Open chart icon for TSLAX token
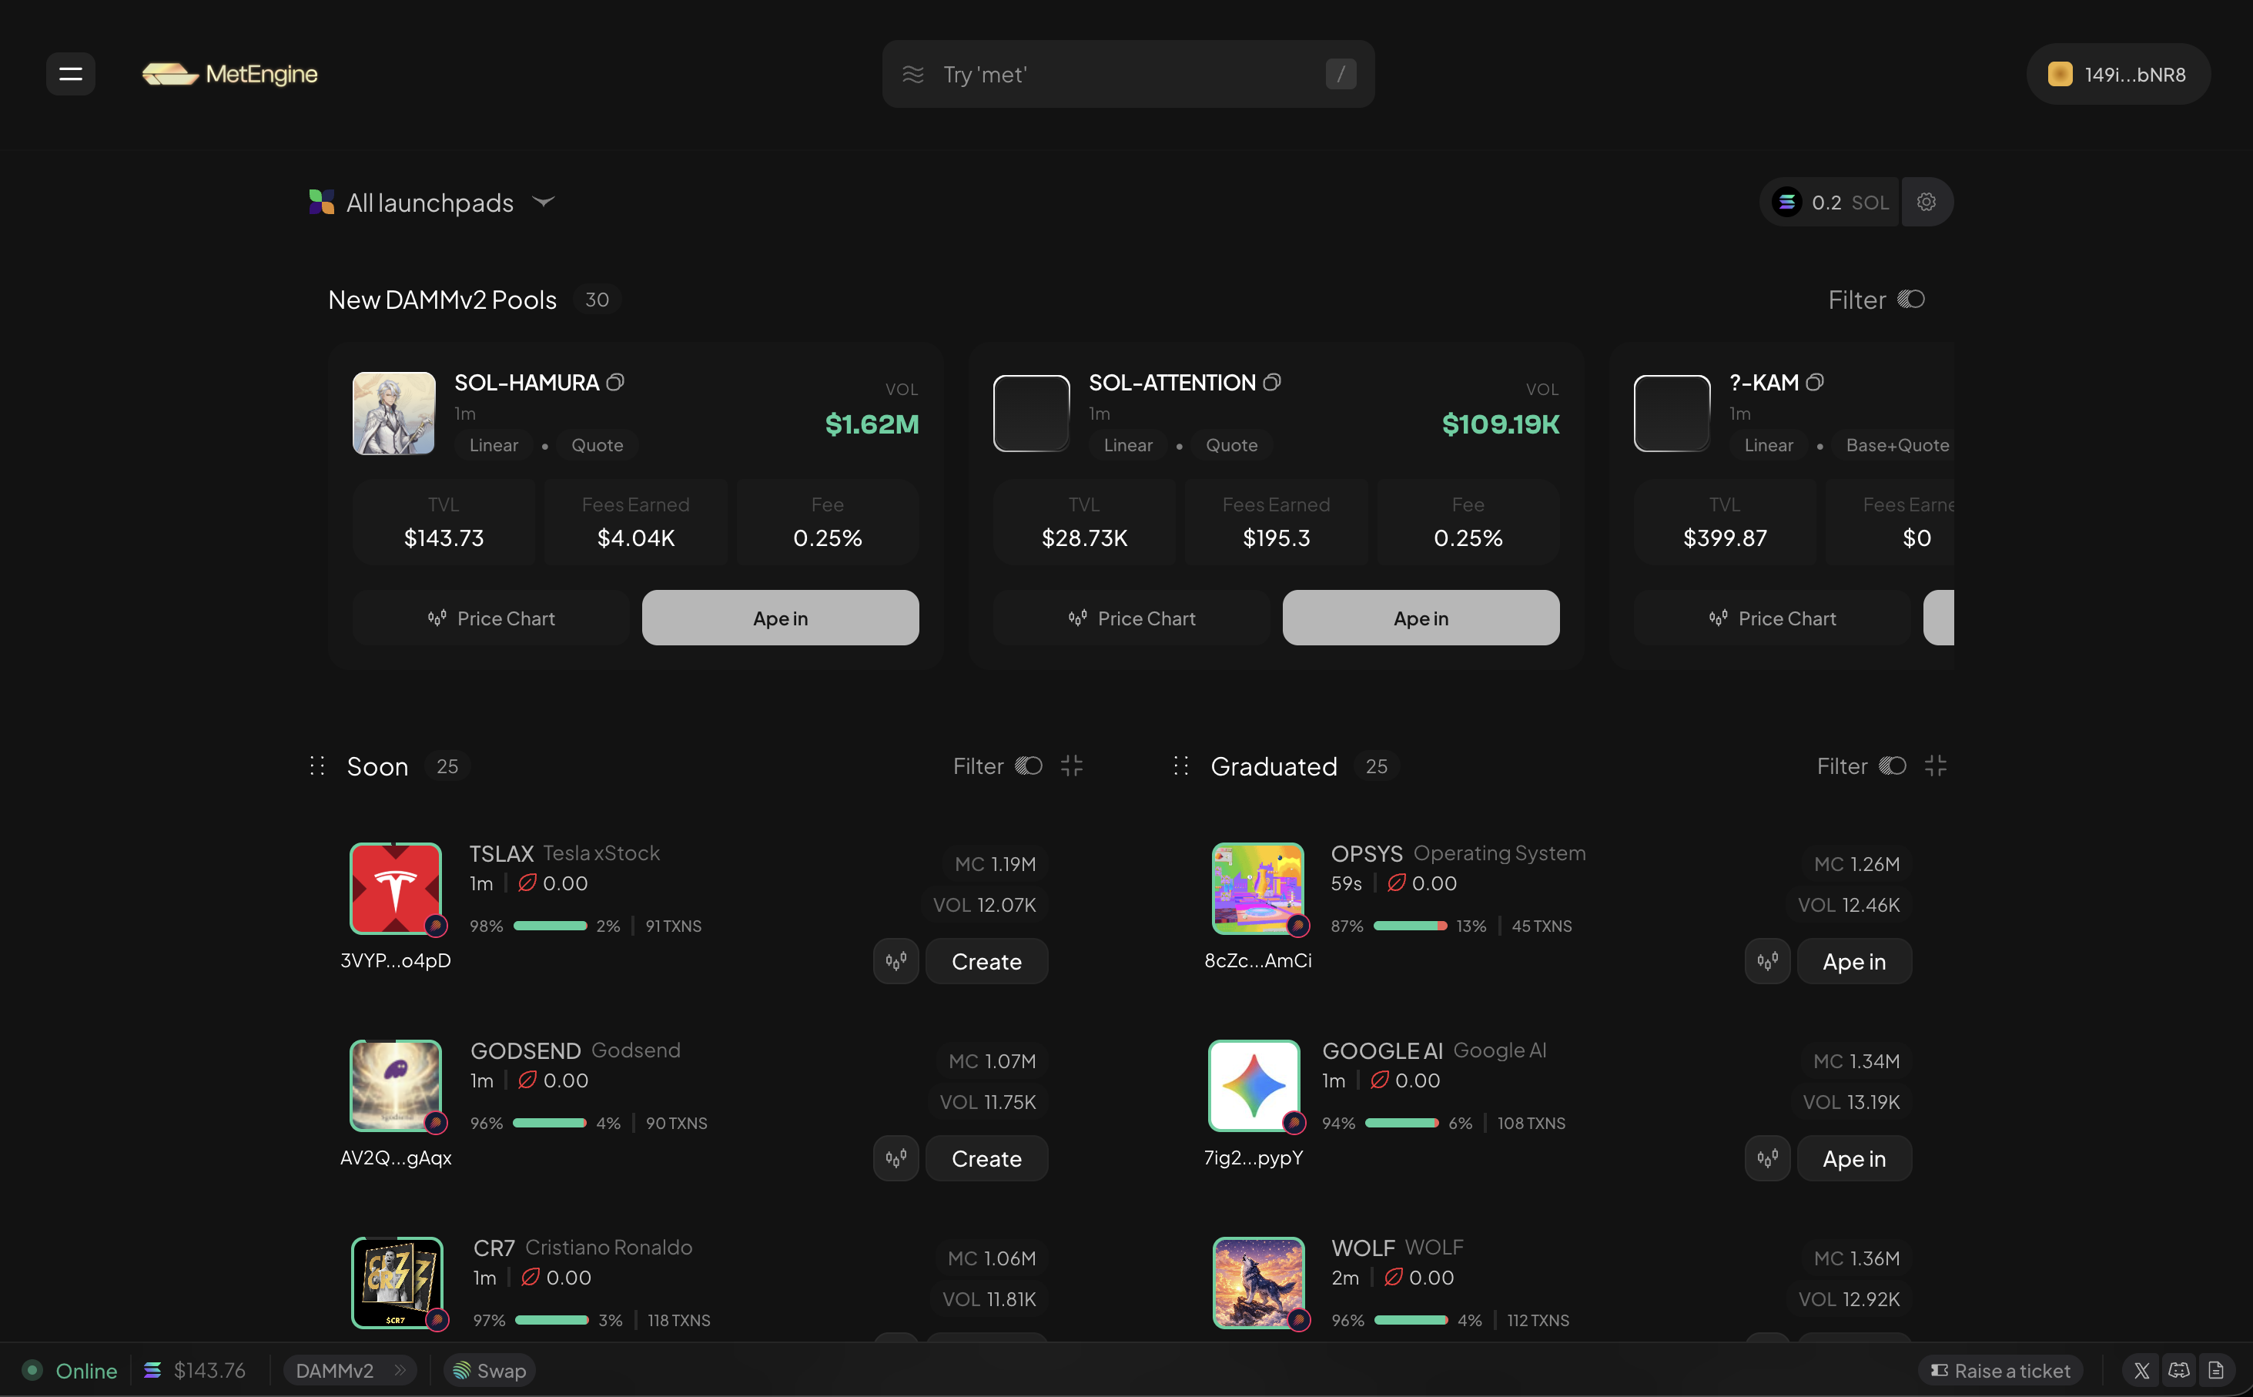Viewport: 2253px width, 1397px height. (x=896, y=962)
